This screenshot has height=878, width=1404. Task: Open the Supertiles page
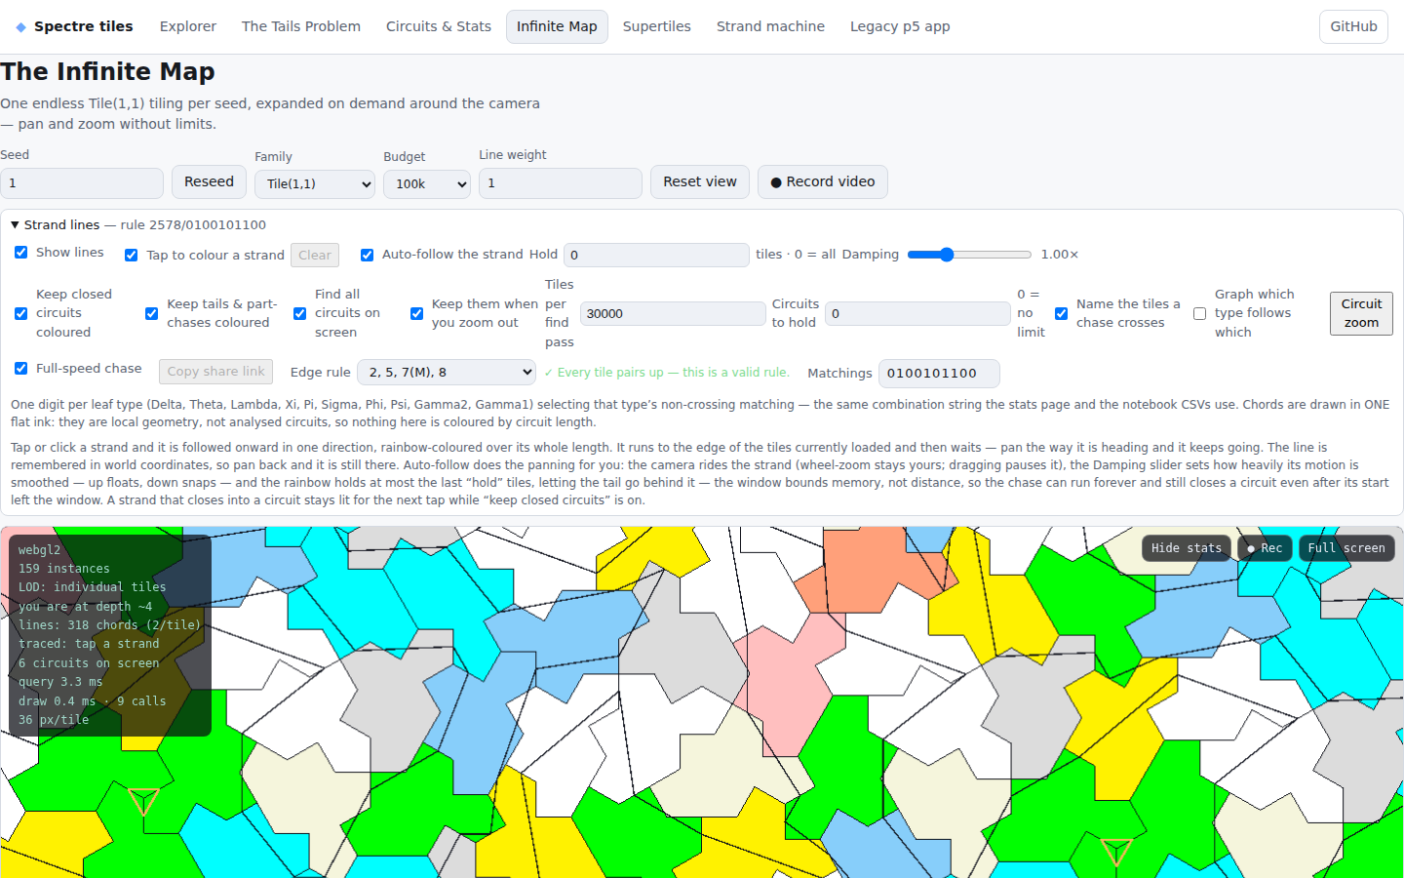coord(657,27)
